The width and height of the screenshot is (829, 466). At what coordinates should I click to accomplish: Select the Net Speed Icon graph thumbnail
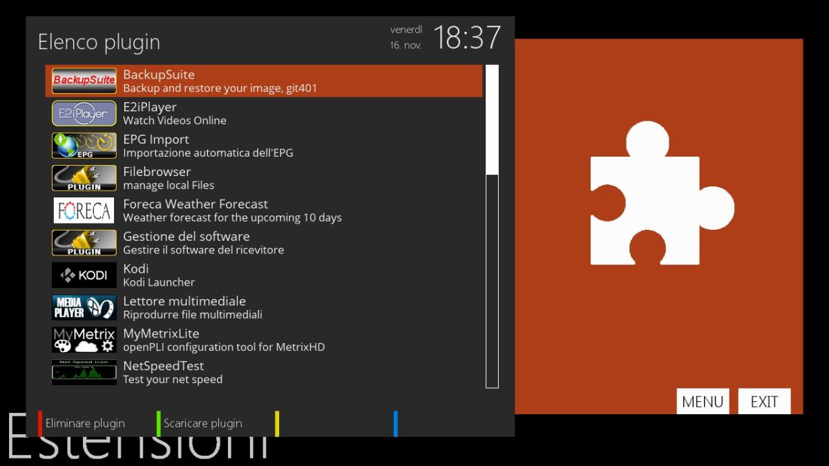(x=83, y=372)
